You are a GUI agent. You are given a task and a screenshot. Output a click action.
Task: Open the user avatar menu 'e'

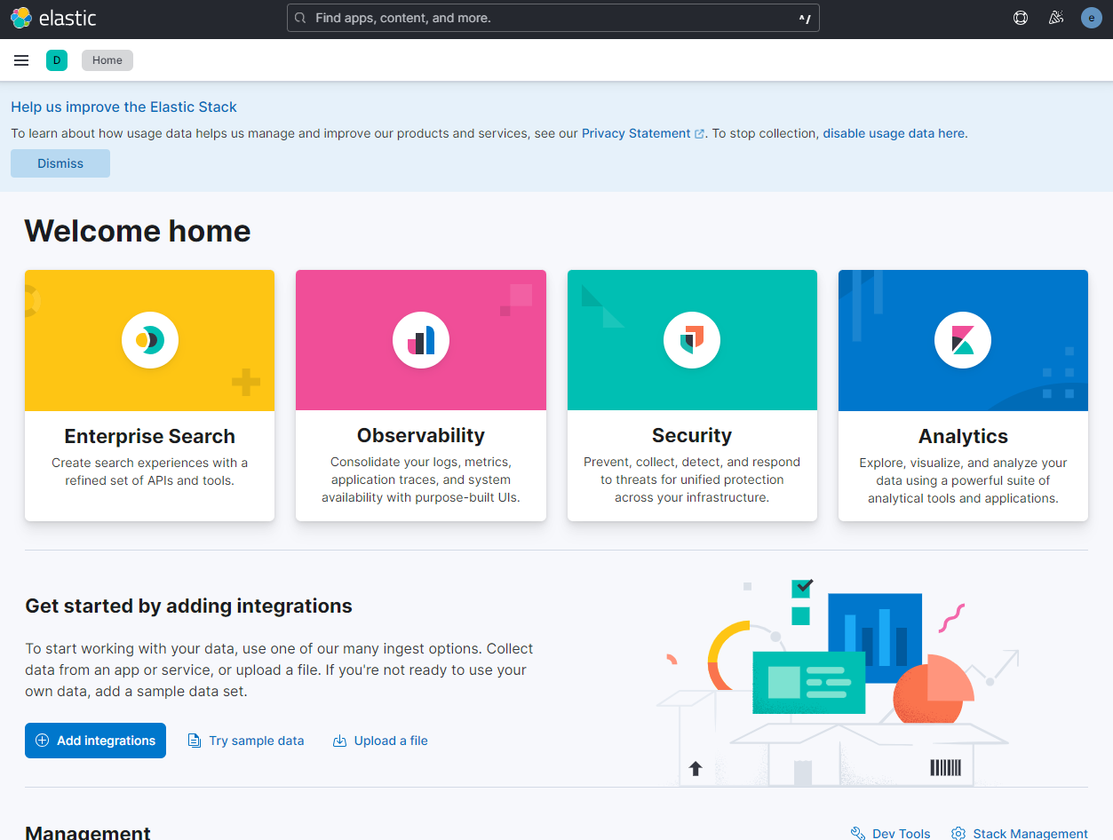[x=1092, y=18]
